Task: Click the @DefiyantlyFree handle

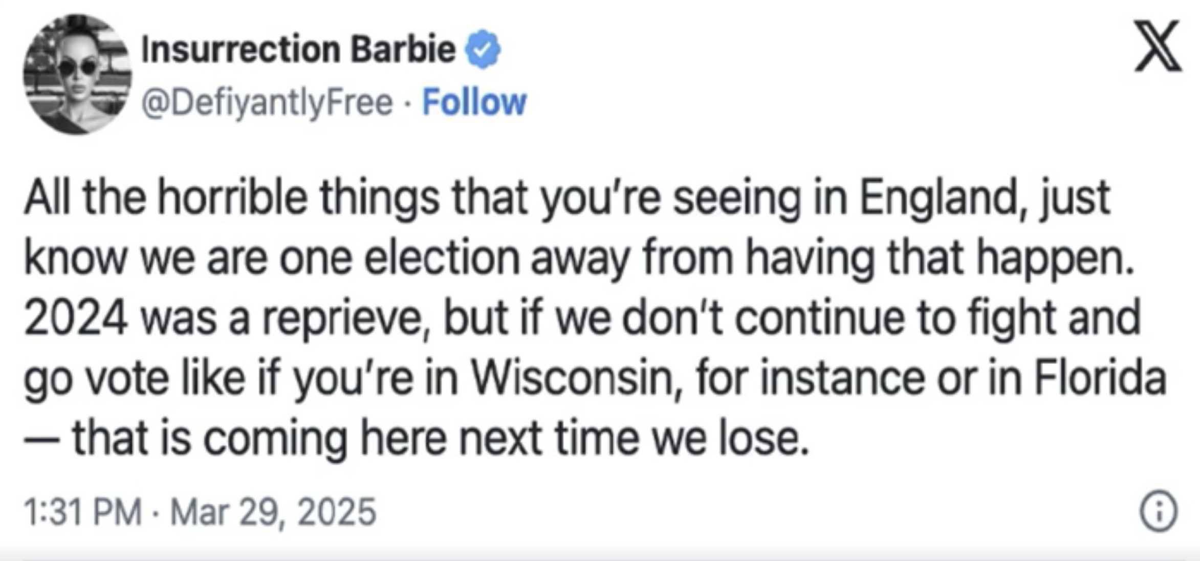Action: (x=267, y=102)
